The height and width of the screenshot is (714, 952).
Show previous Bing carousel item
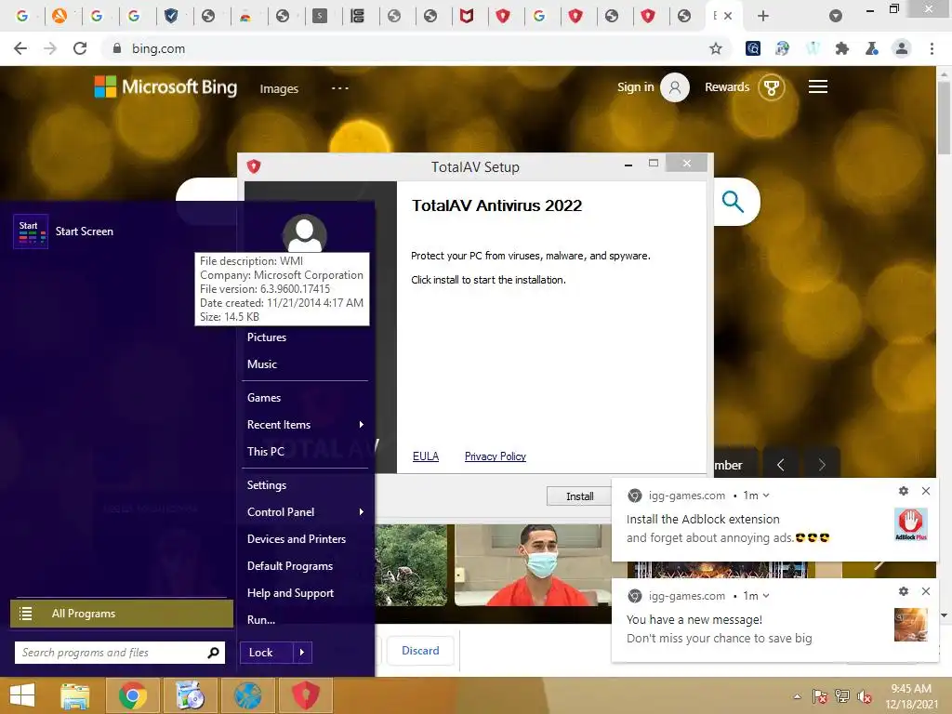[781, 465]
